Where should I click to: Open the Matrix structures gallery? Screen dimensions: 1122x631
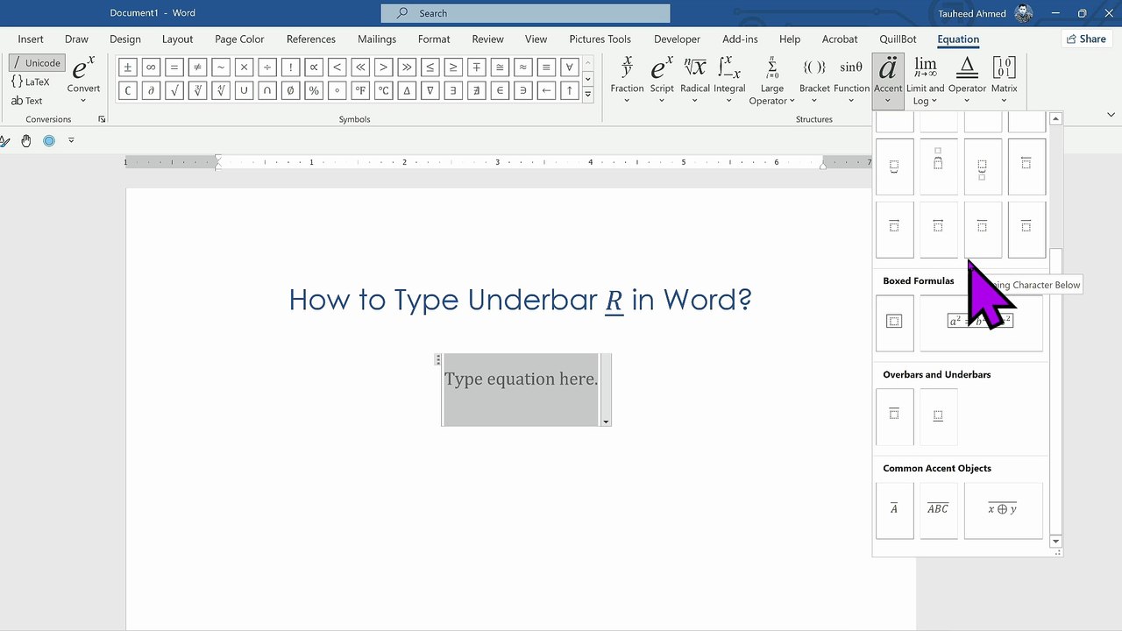(x=1004, y=80)
